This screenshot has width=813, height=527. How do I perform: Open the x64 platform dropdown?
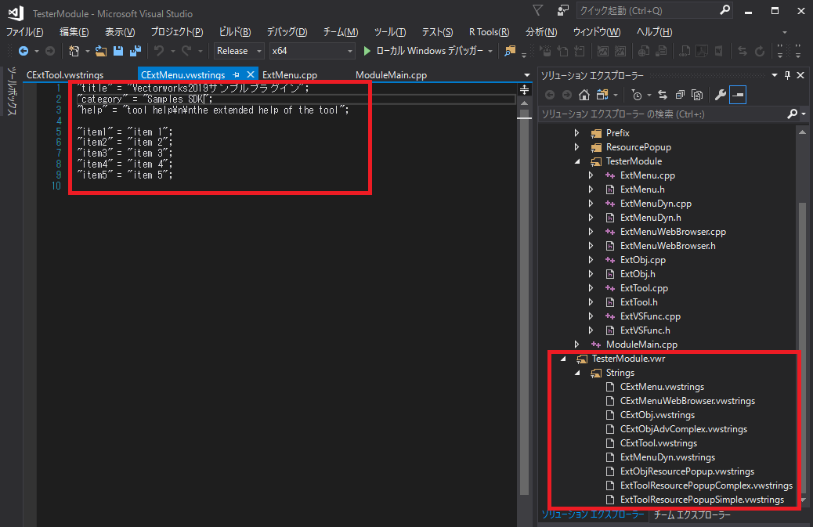point(350,51)
